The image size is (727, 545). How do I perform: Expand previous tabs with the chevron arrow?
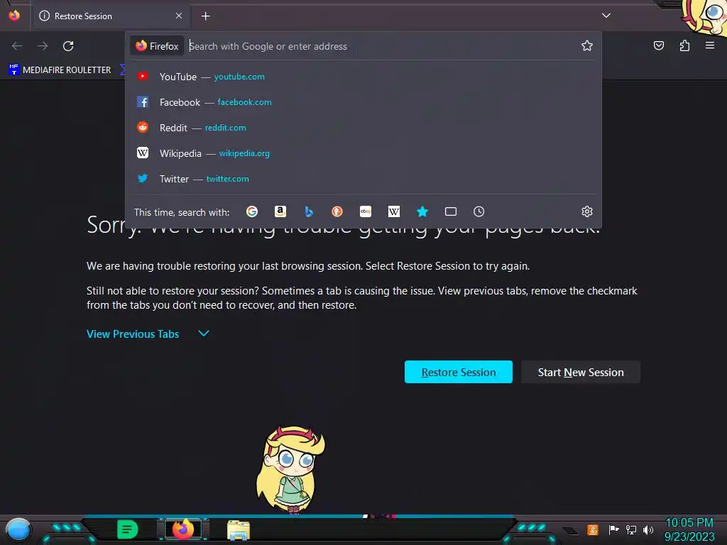click(x=204, y=334)
